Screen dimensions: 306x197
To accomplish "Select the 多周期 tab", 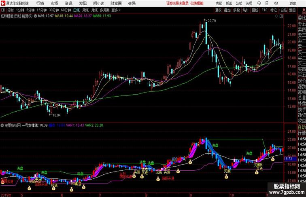I will point(104,10).
